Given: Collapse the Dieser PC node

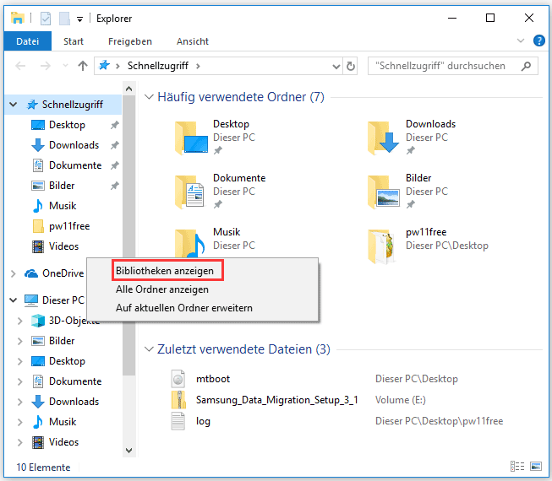Looking at the screenshot, I should (14, 300).
